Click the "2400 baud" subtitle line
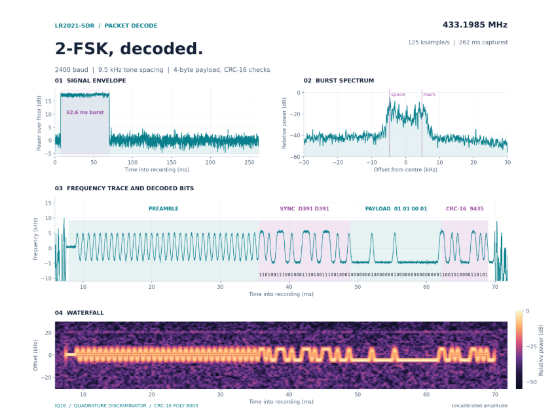This screenshot has height=417, width=554. [162, 70]
